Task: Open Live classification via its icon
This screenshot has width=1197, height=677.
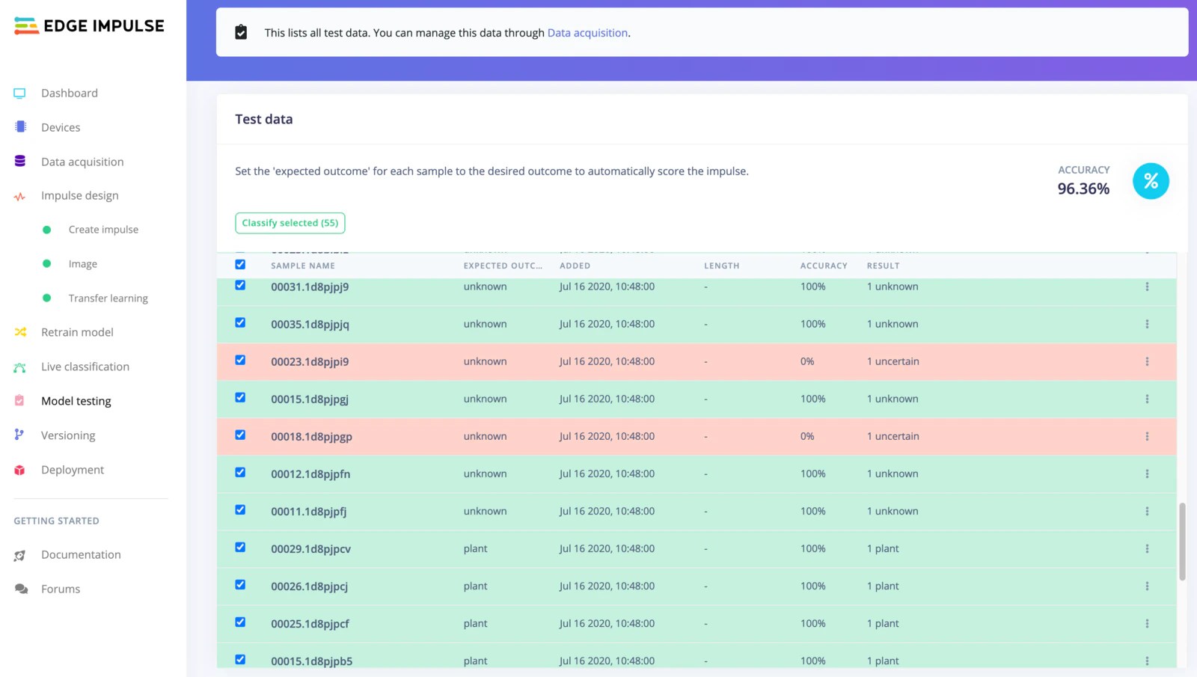Action: (x=19, y=367)
